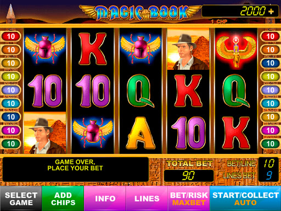Click the plus icon beside 2000 credits
Screen dimensions: 281x211
tap(271, 12)
